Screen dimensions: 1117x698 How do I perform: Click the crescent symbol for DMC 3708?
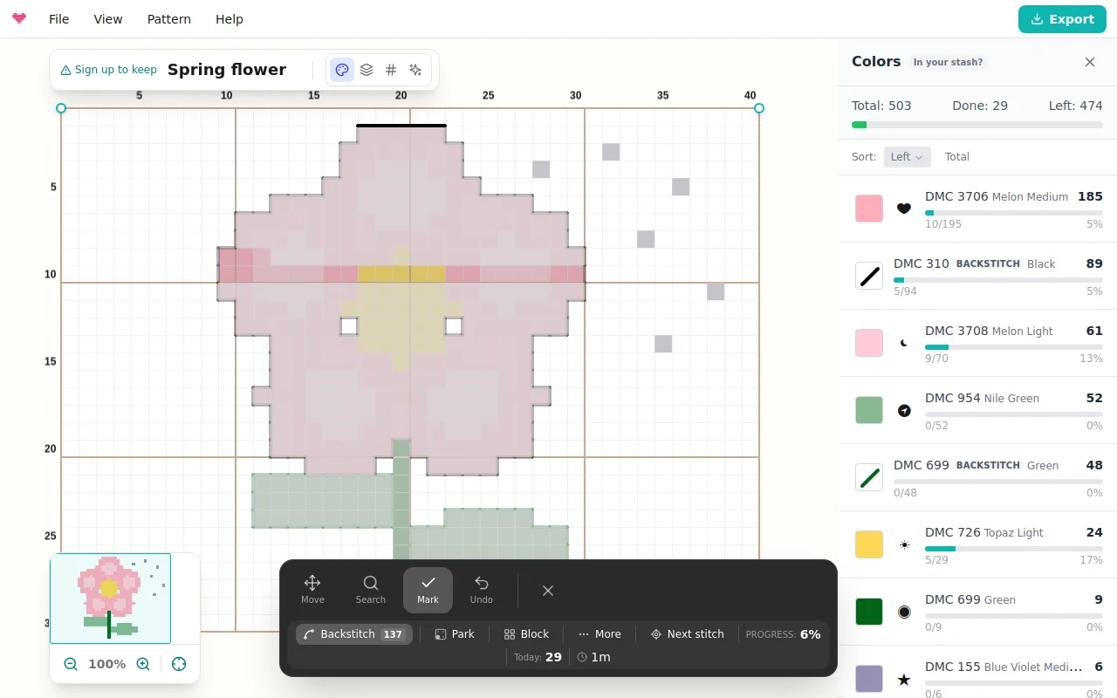coord(904,343)
